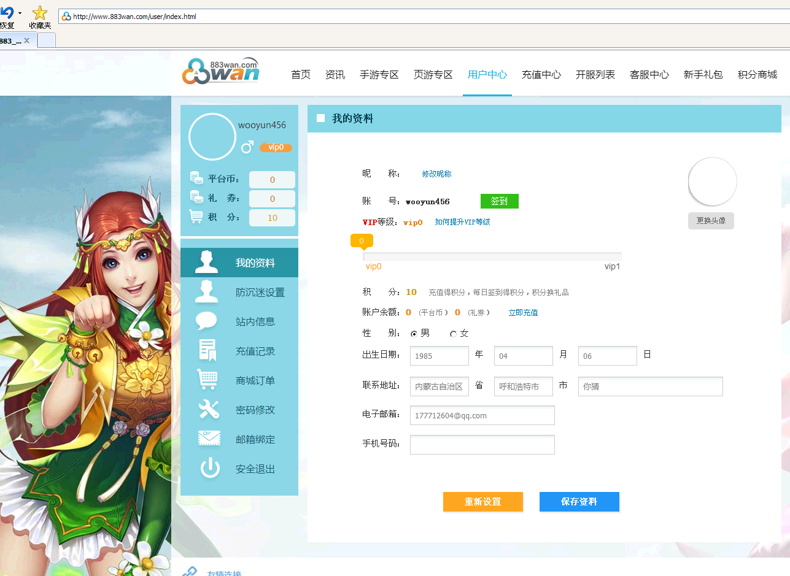Click the 安全退出 power icon

coord(210,468)
